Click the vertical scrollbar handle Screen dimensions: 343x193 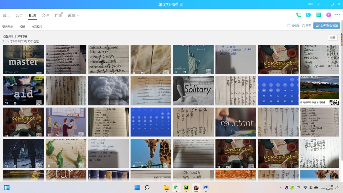pos(342,40)
